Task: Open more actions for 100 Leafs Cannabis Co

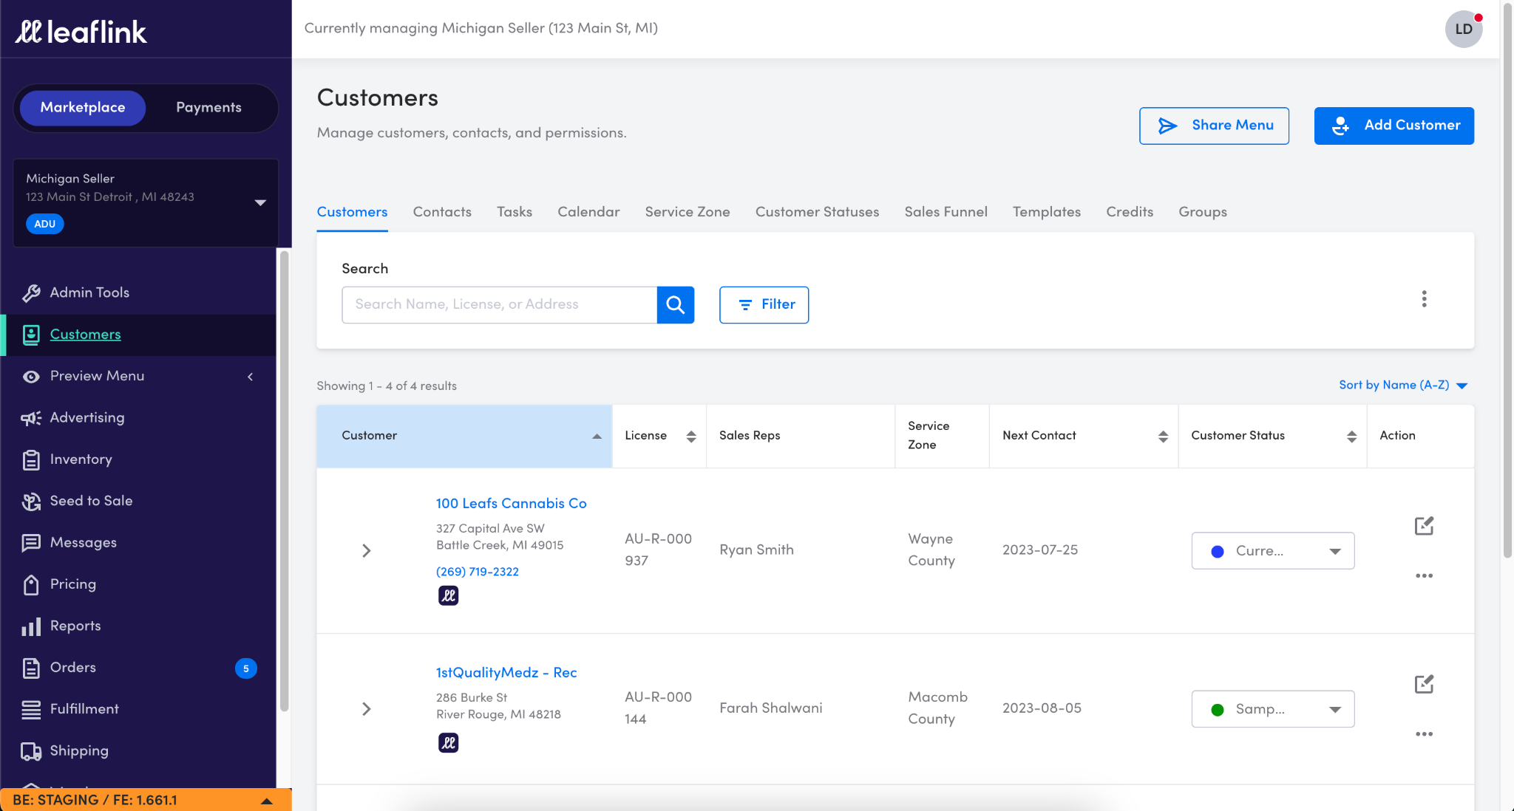Action: [x=1424, y=575]
